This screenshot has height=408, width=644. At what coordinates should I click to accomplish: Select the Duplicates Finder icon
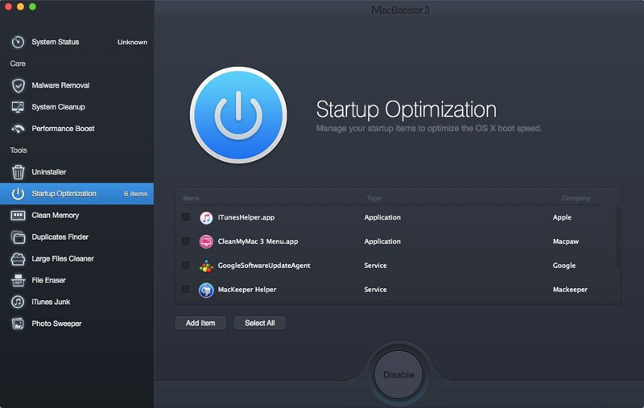(x=18, y=237)
